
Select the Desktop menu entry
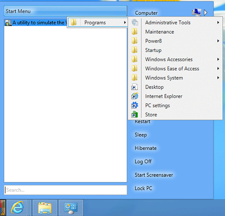175,87
